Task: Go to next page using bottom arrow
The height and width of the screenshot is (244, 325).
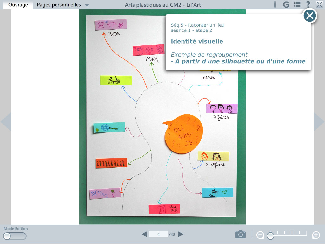Action: click(181, 234)
